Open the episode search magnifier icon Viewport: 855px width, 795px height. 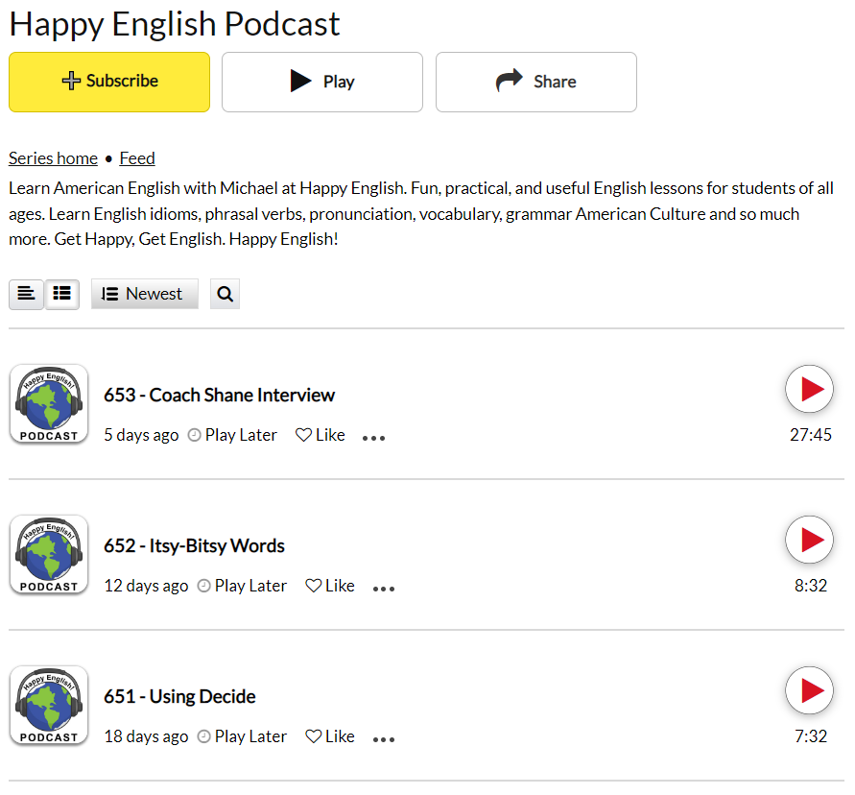(x=226, y=294)
